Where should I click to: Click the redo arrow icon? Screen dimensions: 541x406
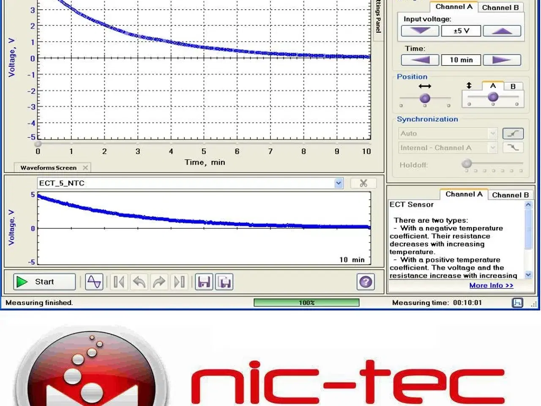click(159, 282)
